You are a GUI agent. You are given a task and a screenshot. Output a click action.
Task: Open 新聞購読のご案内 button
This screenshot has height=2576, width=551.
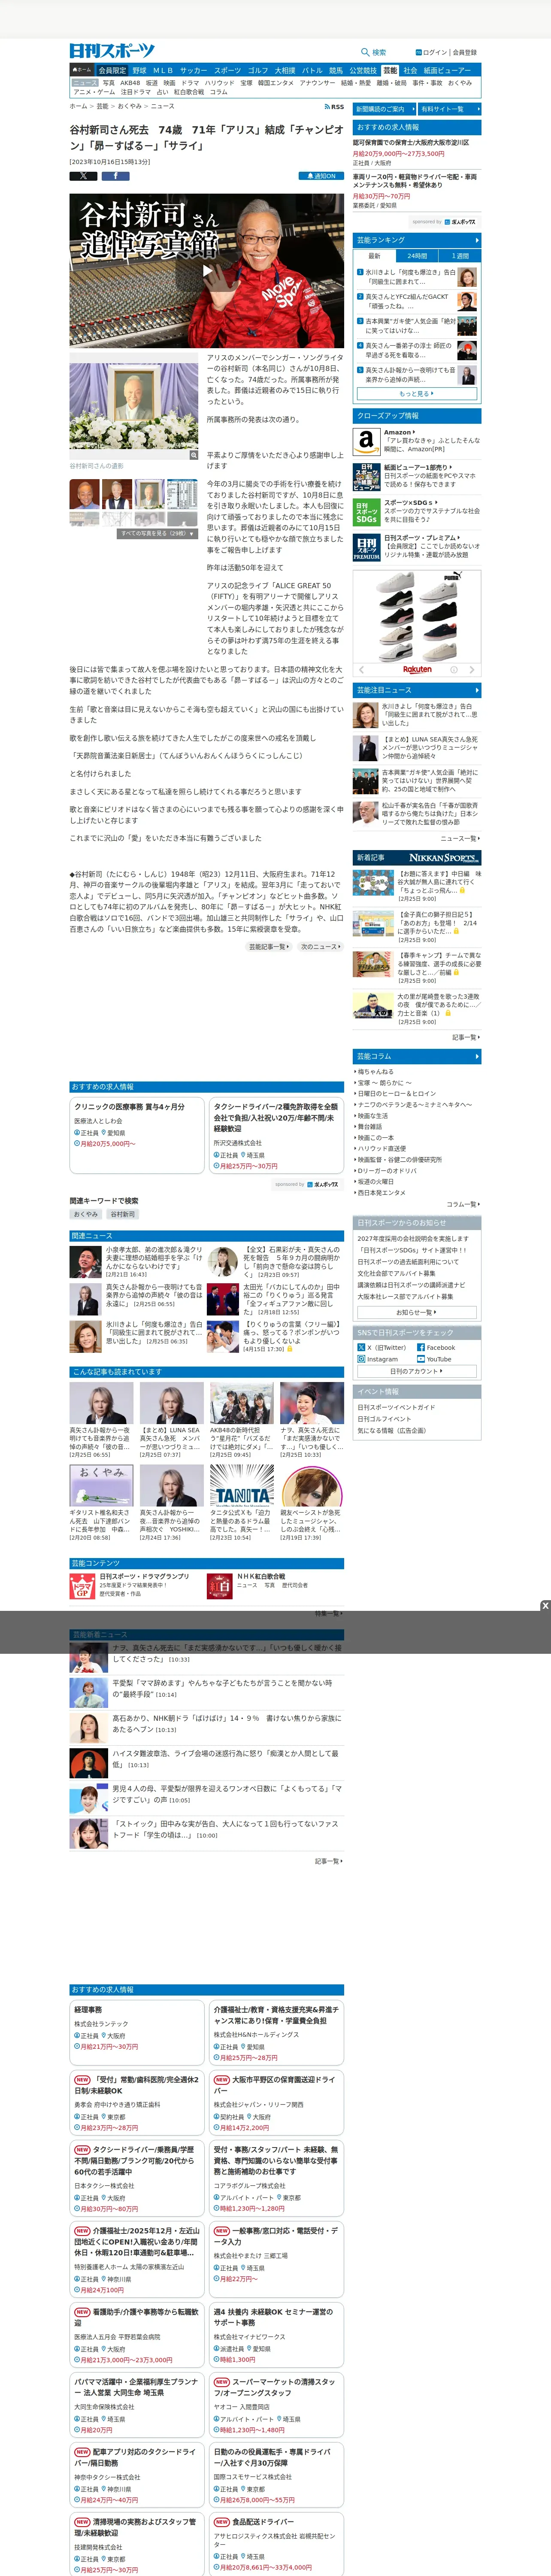pos(384,109)
